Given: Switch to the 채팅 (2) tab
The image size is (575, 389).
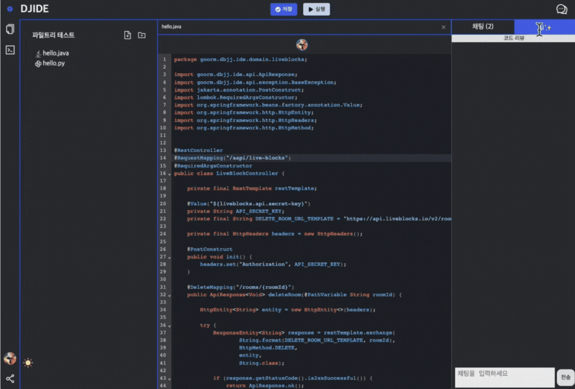Looking at the screenshot, I should click(483, 27).
